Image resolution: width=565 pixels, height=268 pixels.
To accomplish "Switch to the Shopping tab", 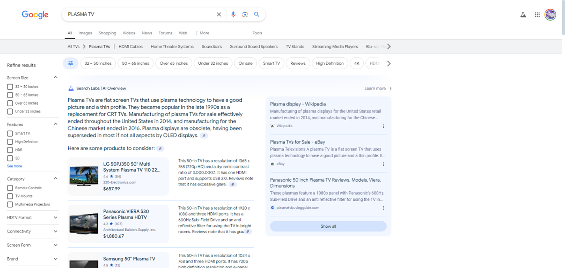I will pos(107,33).
